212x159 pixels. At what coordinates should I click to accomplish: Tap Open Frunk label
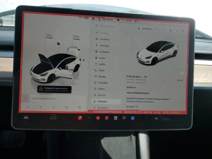click(x=49, y=36)
